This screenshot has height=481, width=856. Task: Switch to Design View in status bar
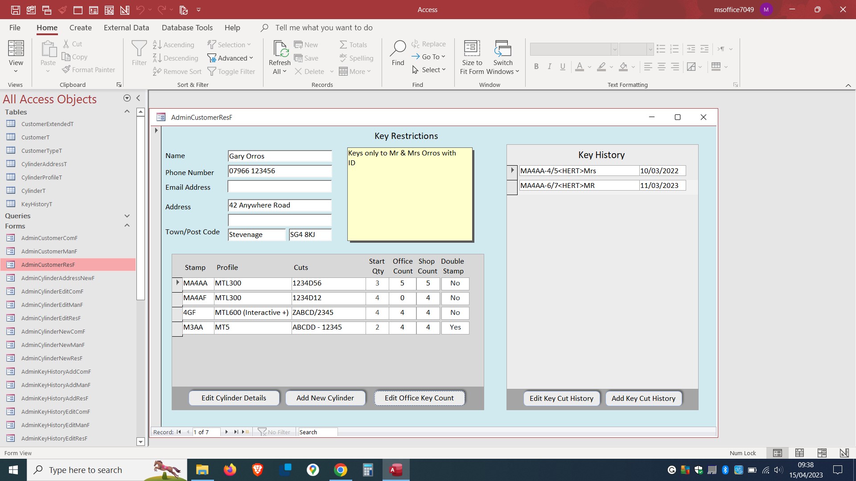tap(844, 453)
